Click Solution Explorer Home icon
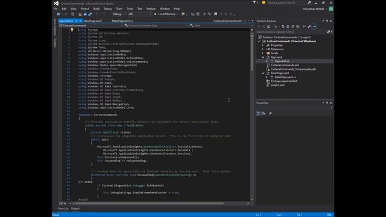386x217 pixels. click(x=268, y=27)
